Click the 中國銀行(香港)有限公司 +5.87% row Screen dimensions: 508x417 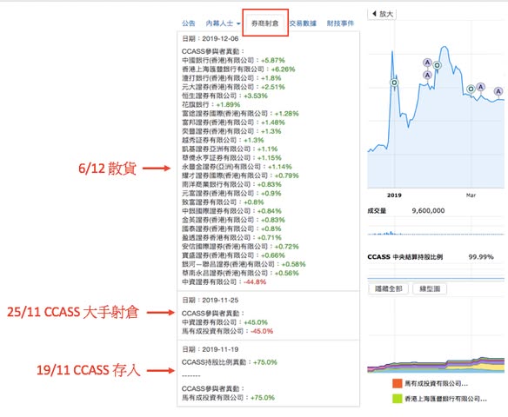pos(233,60)
